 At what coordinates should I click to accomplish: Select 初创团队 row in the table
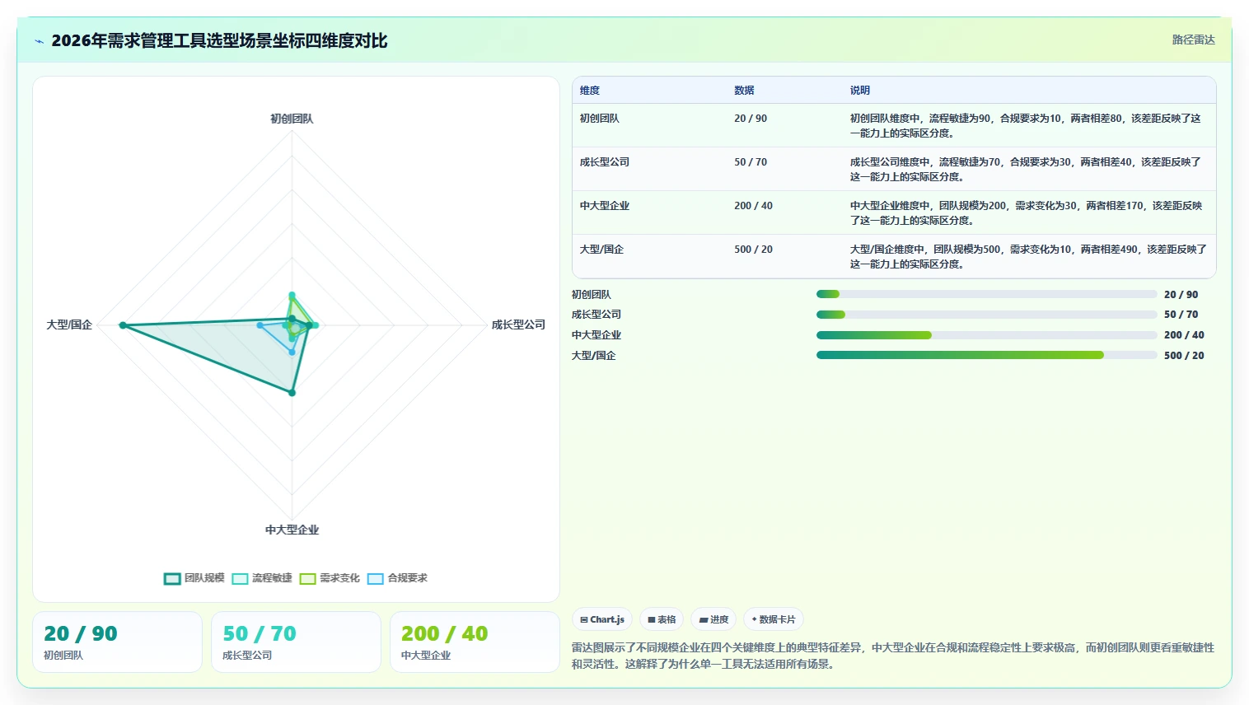coord(894,125)
